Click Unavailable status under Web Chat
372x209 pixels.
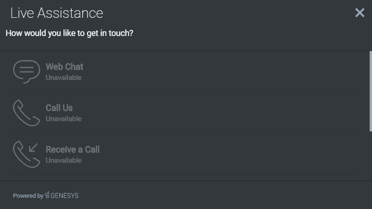pos(63,78)
